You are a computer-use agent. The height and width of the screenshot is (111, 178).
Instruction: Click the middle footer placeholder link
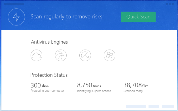(x=154, y=107)
